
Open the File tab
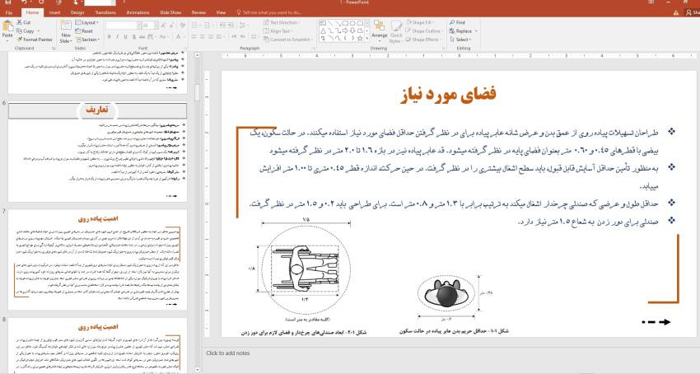tap(9, 12)
